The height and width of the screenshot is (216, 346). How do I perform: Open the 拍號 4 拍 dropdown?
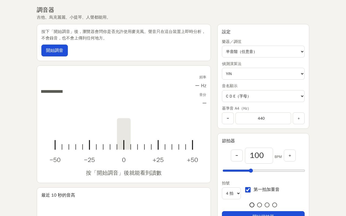[x=231, y=193]
